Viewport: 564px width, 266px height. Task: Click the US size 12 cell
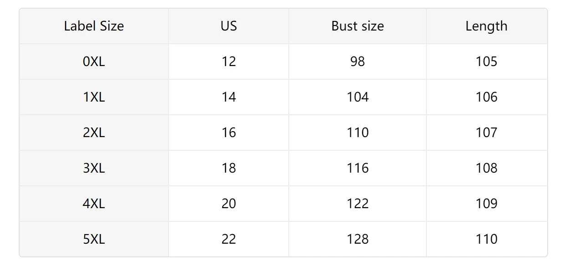pos(229,61)
